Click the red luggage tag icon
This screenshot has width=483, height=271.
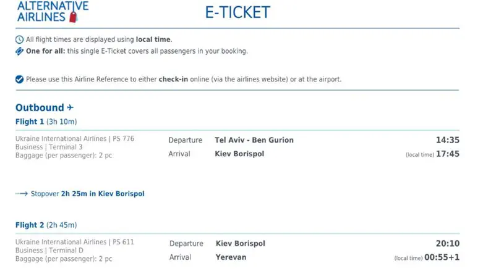point(73,17)
